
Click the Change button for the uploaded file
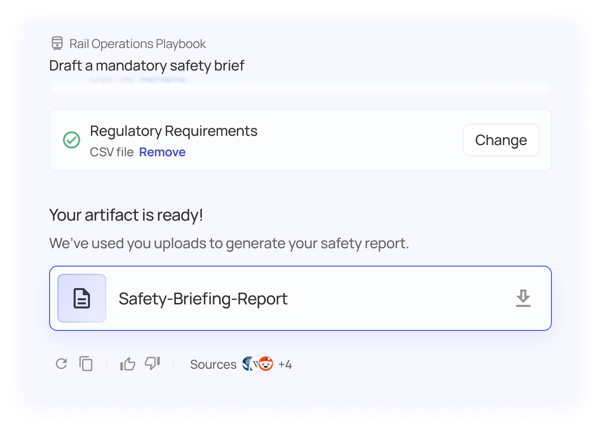pyautogui.click(x=501, y=140)
